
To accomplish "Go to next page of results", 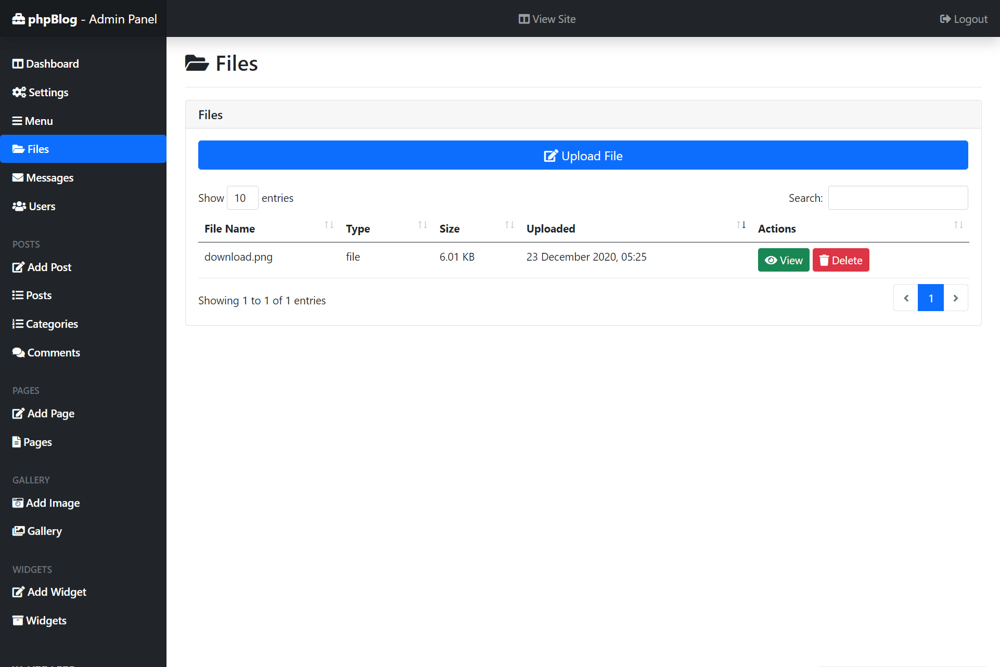I will click(x=955, y=298).
